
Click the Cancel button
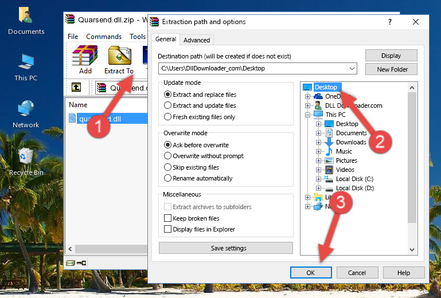tap(357, 273)
